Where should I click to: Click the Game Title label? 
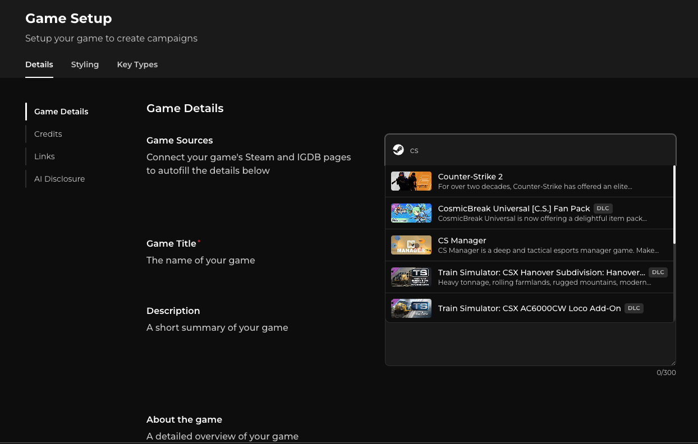click(x=171, y=243)
